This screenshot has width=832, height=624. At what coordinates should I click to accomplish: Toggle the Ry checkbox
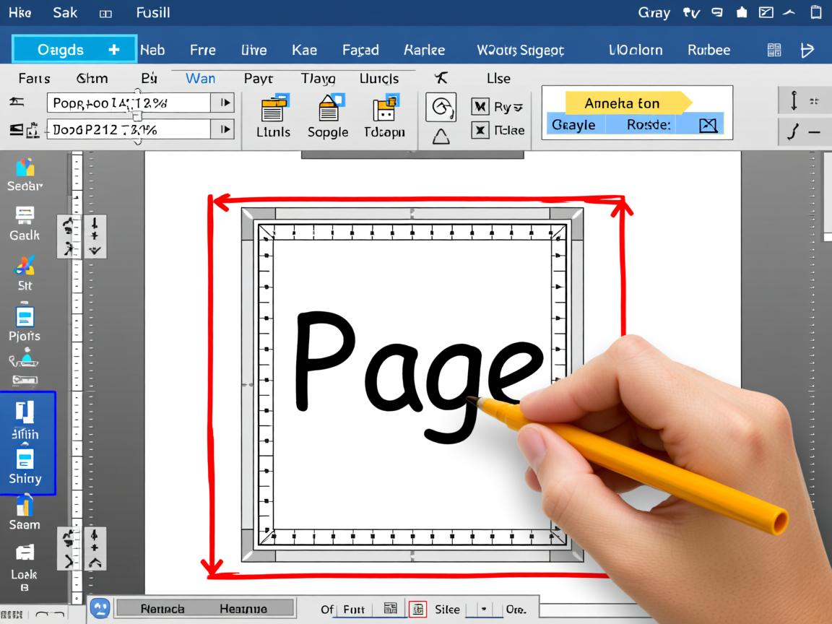(x=480, y=107)
